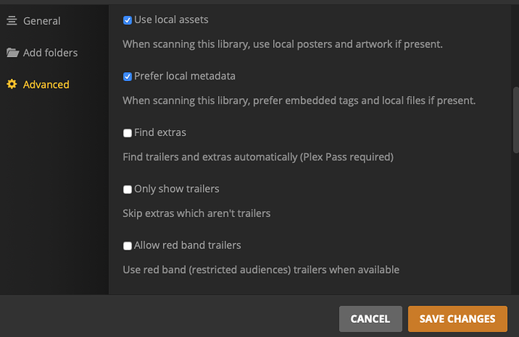Click the Advanced gear icon
Viewport: 519px width, 337px height.
click(x=11, y=84)
